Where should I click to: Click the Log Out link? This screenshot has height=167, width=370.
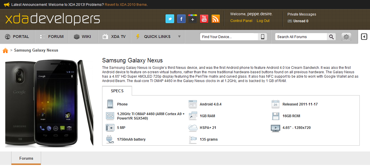pyautogui.click(x=263, y=21)
